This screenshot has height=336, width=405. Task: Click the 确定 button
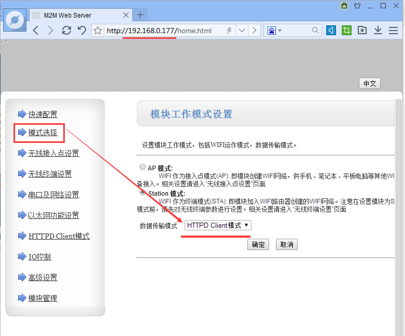[258, 244]
